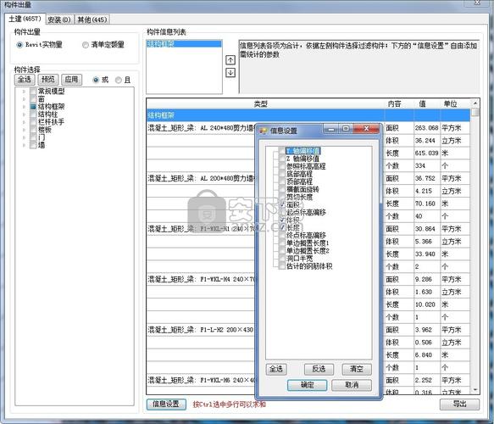Confirm with the 确定 button

(x=308, y=385)
